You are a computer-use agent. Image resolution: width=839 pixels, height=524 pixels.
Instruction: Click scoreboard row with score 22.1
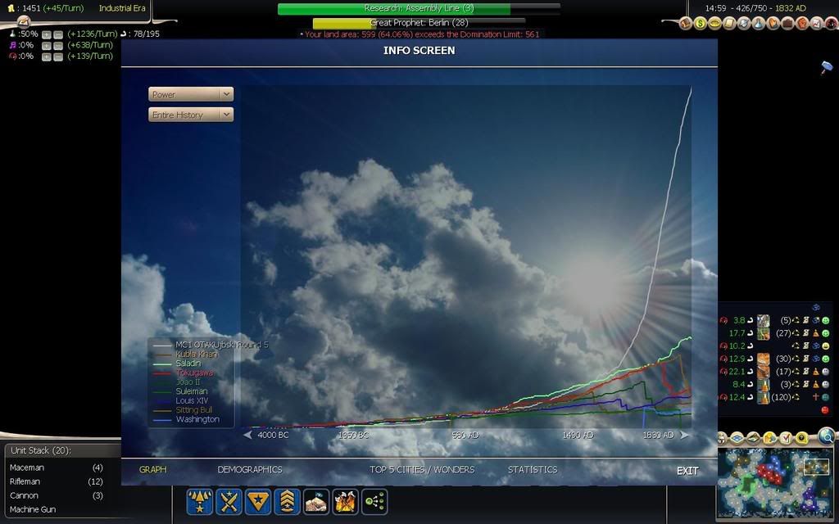775,371
